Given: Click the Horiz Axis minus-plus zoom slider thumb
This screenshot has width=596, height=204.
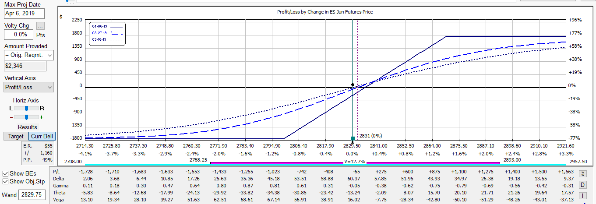Looking at the screenshot, I should 26,117.
